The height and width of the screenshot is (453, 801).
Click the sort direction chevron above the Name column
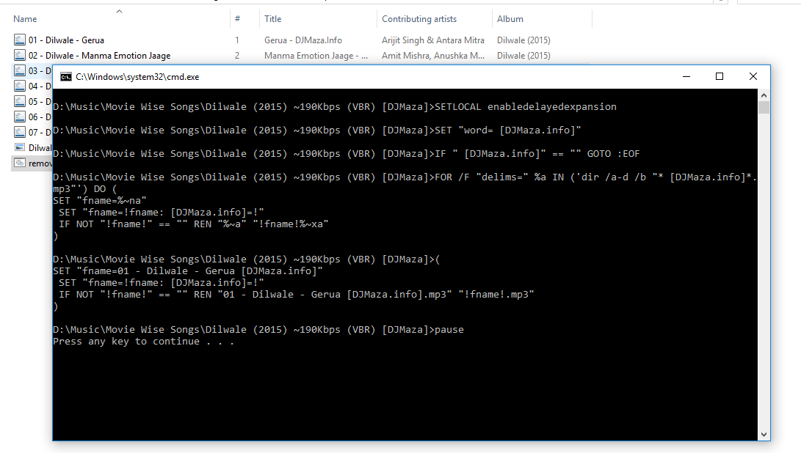click(118, 10)
